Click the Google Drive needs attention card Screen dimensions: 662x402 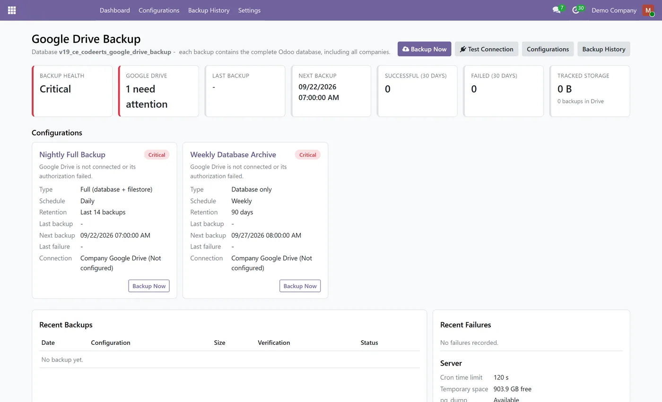click(158, 91)
